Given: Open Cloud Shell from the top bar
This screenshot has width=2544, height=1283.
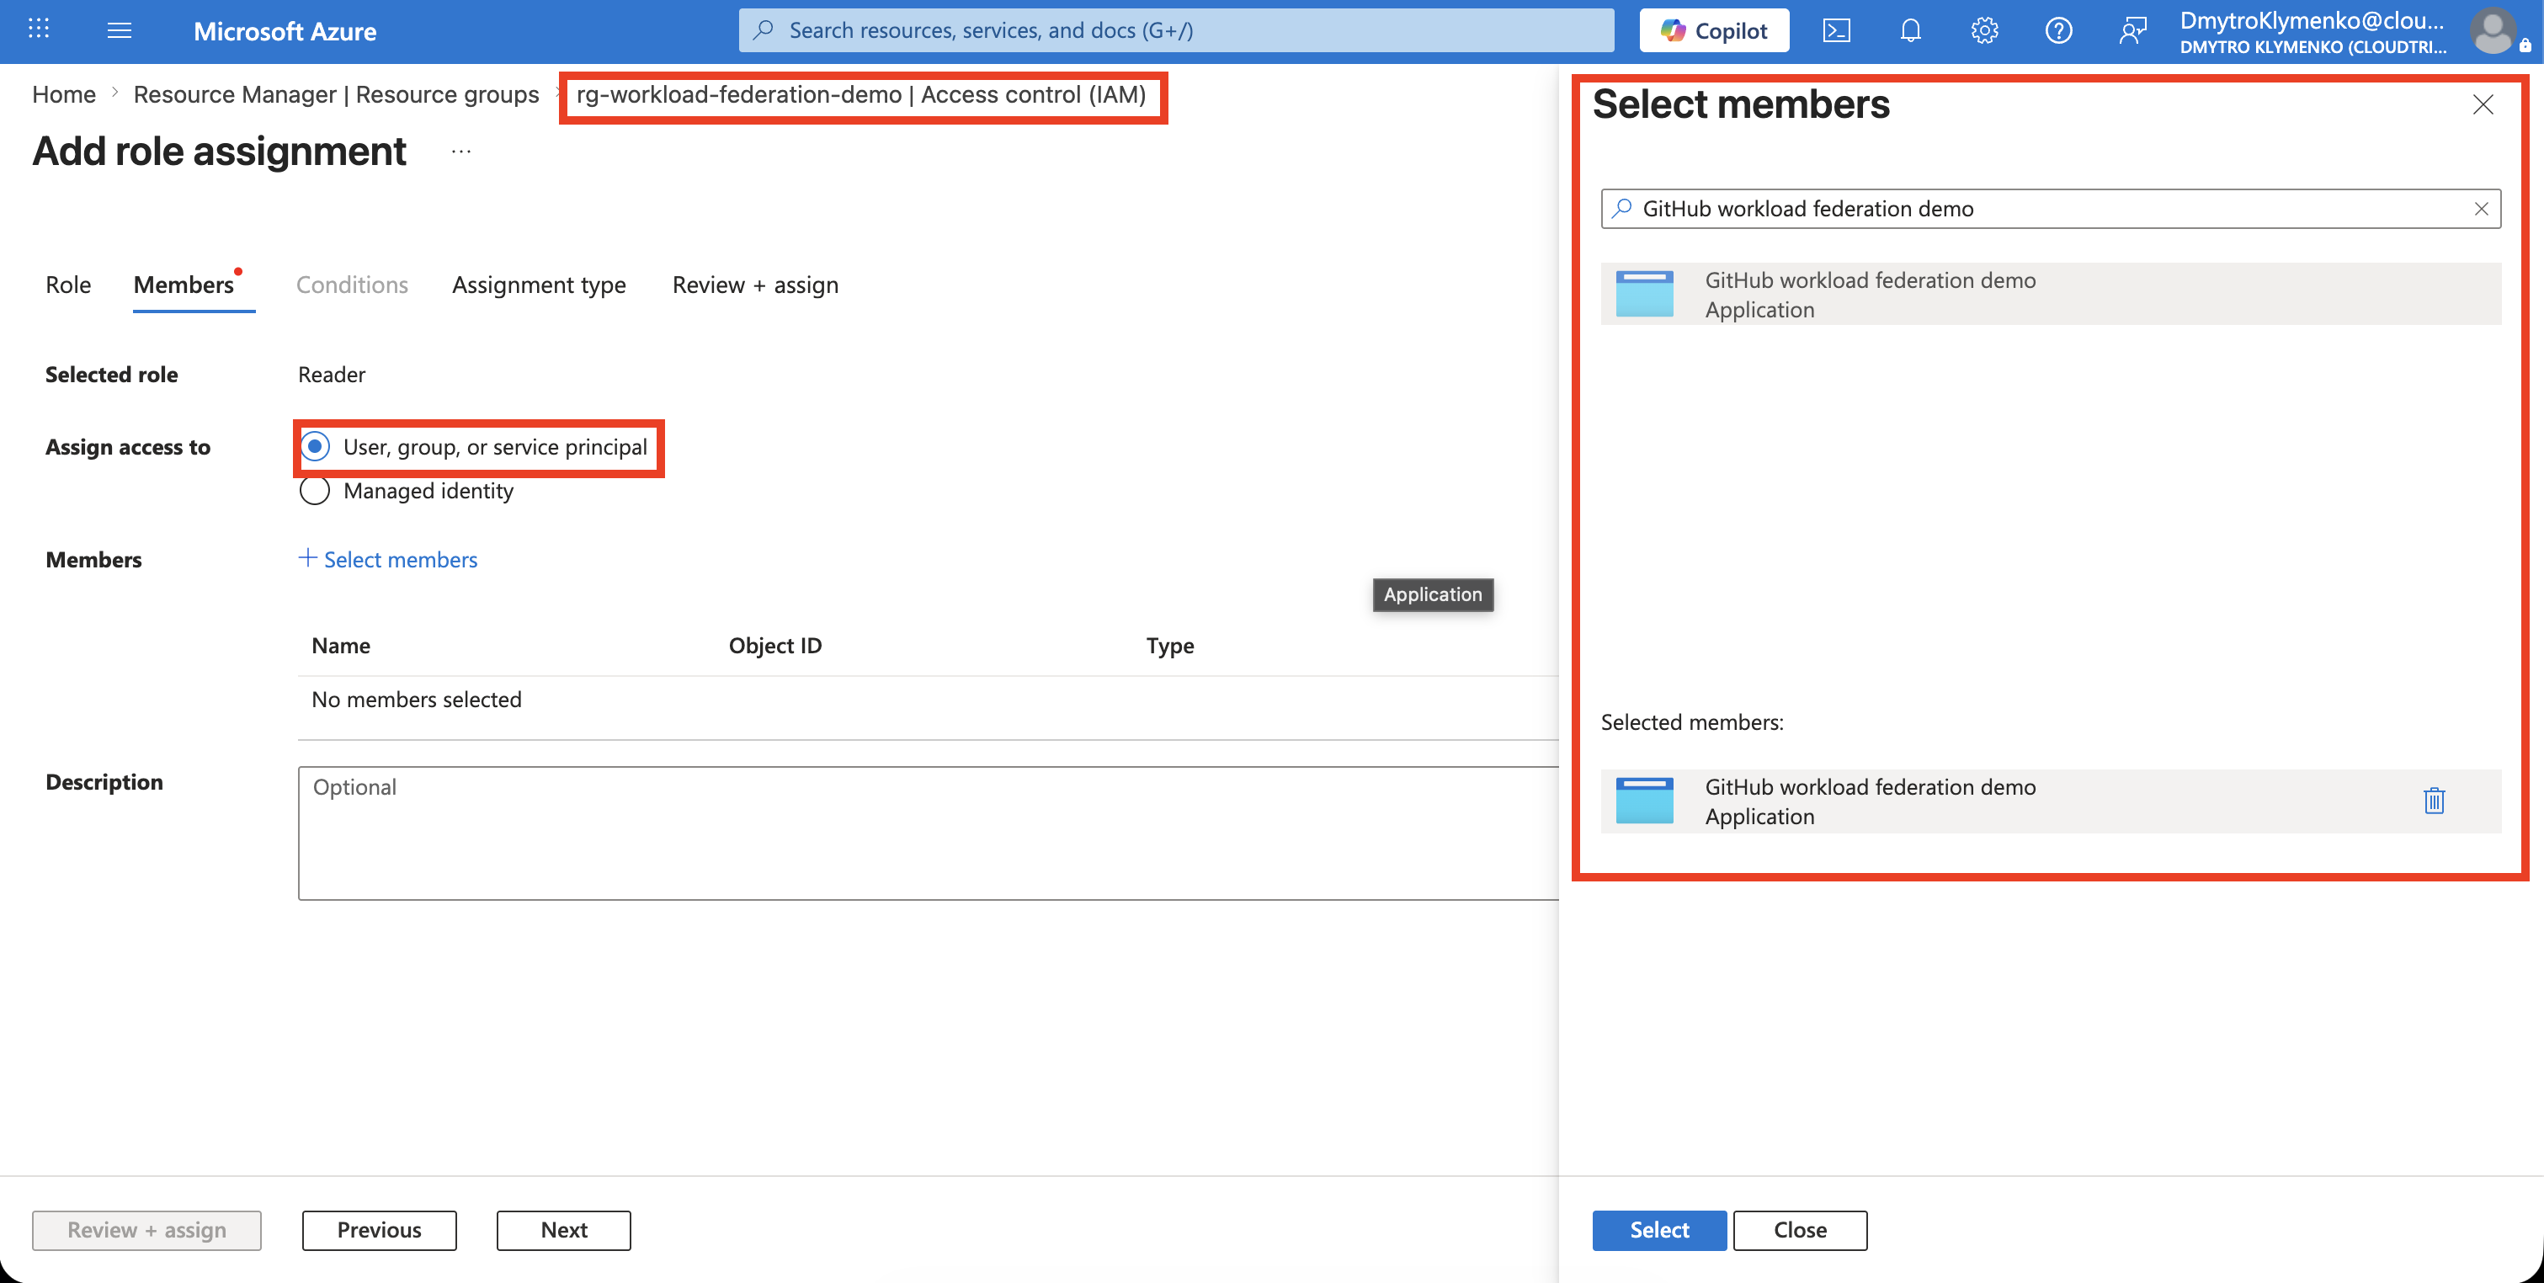Looking at the screenshot, I should tap(1836, 29).
